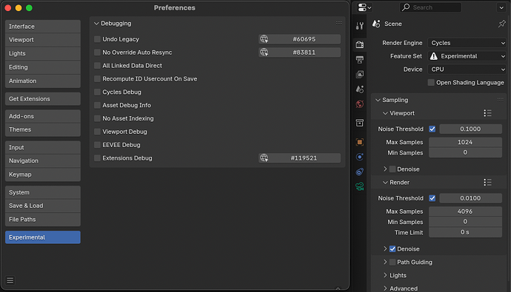Open the Scene properties tab icon

tap(360, 89)
